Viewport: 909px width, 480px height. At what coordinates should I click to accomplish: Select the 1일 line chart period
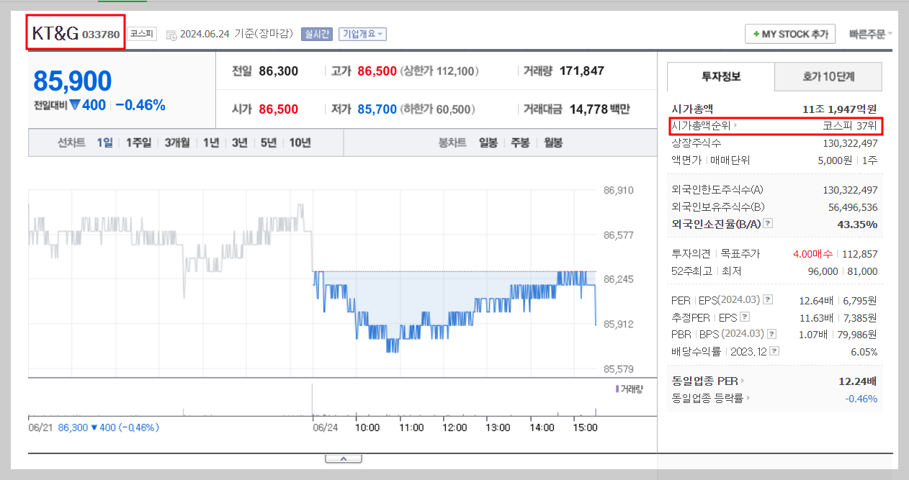104,142
